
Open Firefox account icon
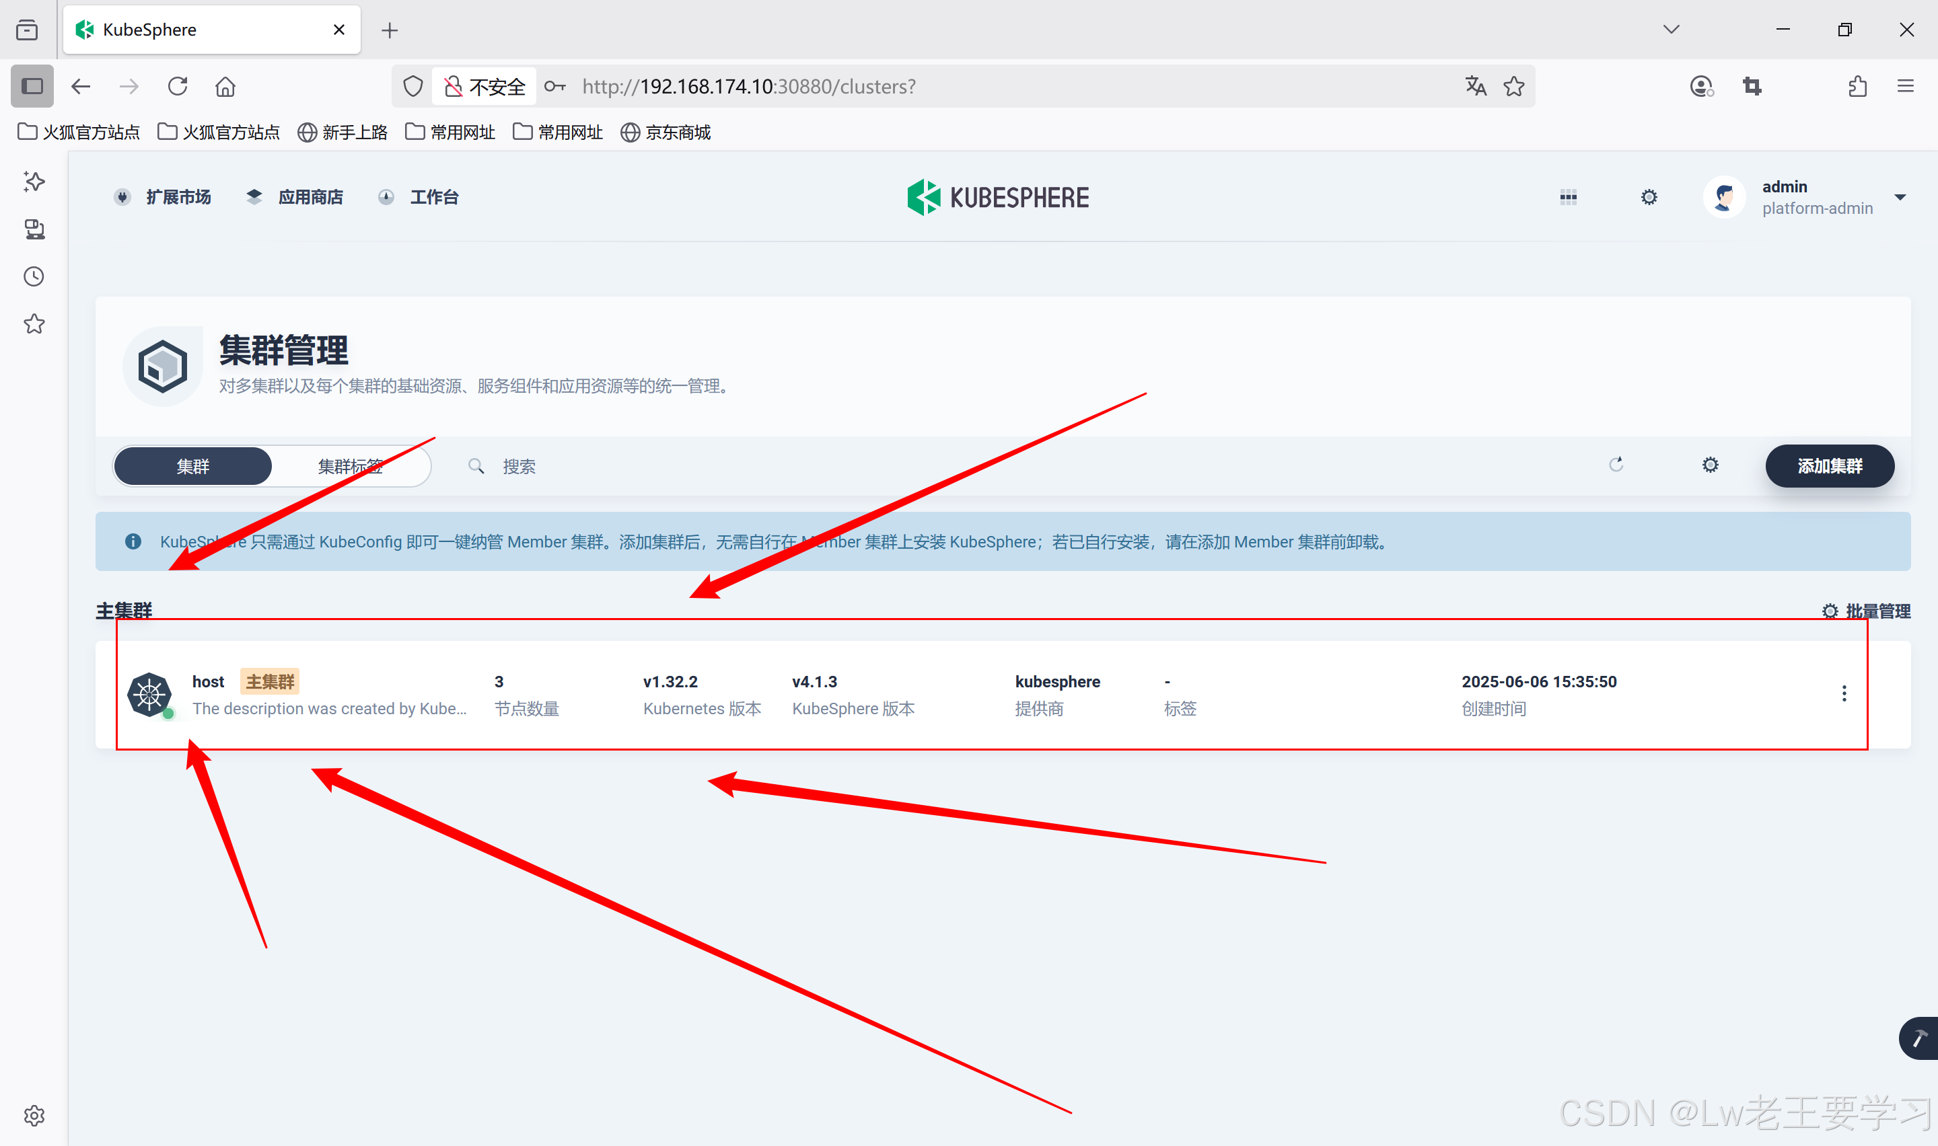(1702, 85)
